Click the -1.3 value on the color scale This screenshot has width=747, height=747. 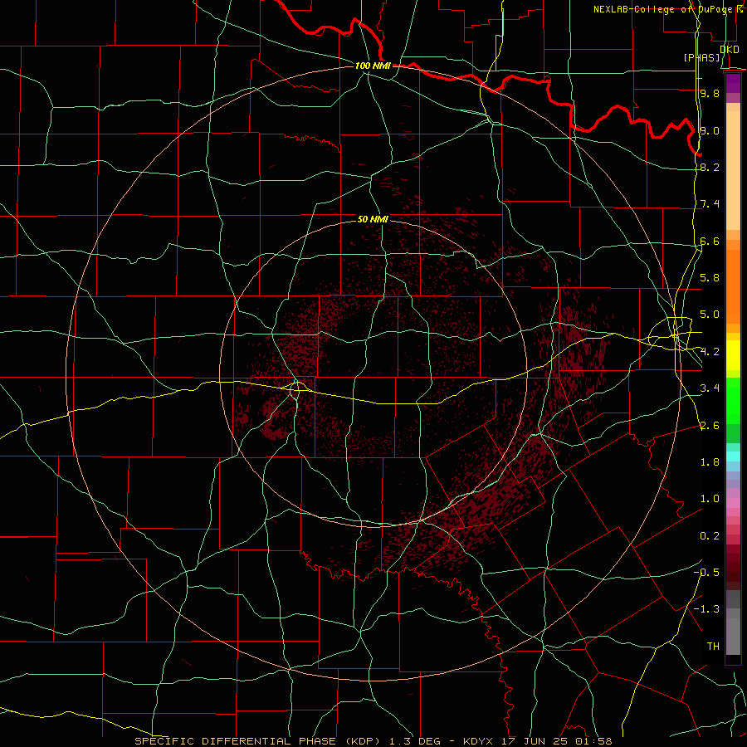(706, 609)
